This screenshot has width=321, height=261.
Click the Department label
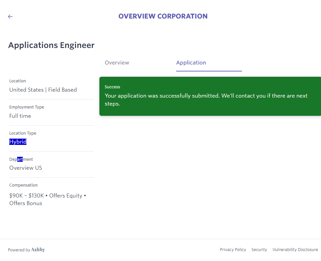[x=21, y=159]
